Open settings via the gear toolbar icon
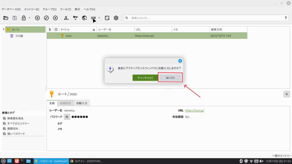The height and width of the screenshot is (164, 292). click(x=116, y=18)
